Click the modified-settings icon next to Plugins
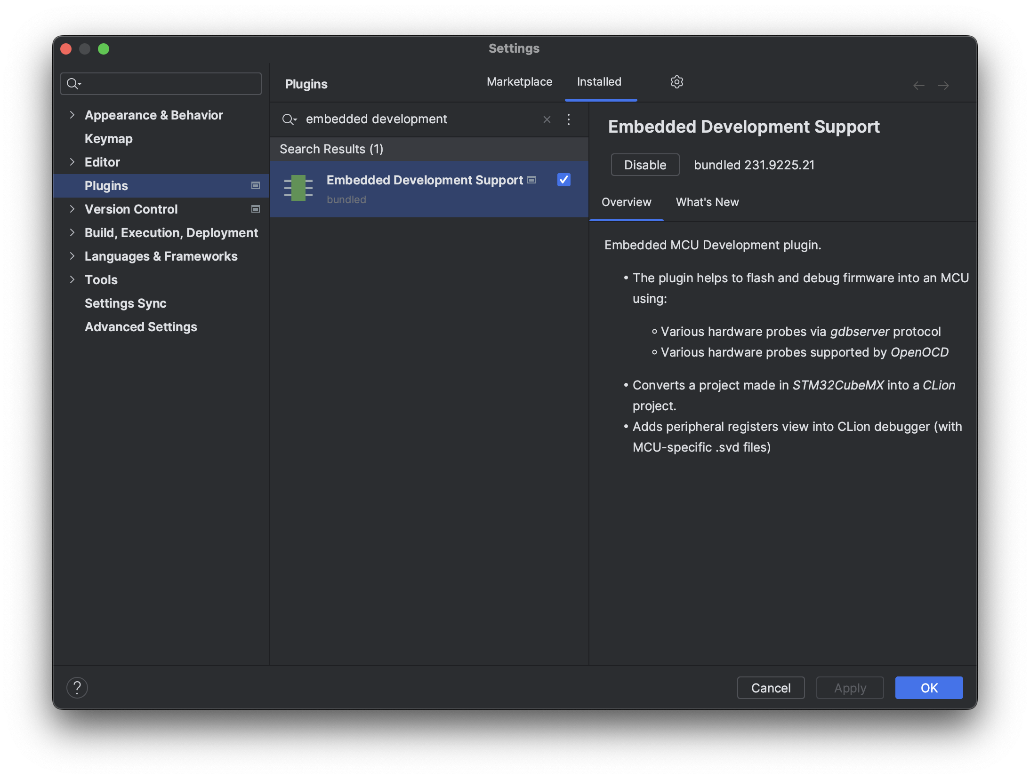Image resolution: width=1030 pixels, height=779 pixels. pos(255,185)
